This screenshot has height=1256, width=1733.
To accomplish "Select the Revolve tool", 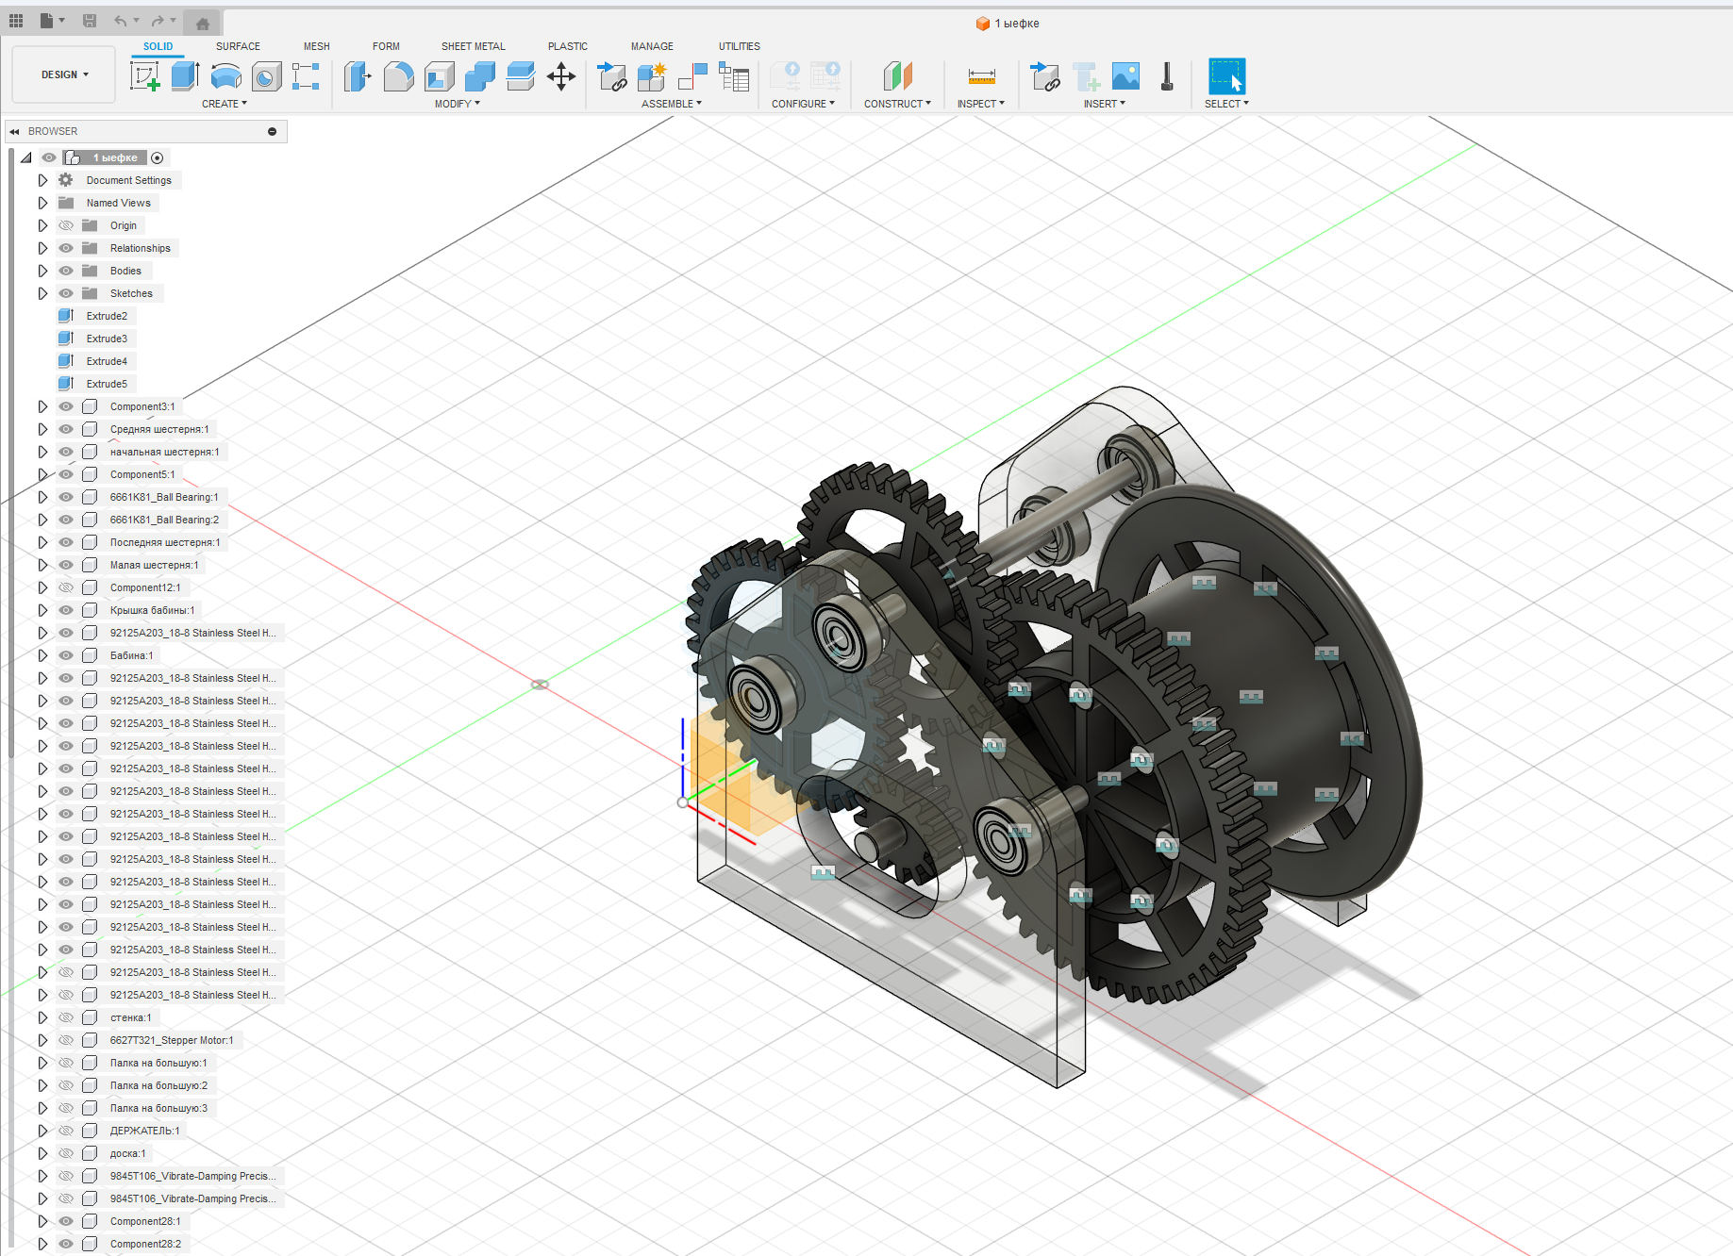I will 225,76.
